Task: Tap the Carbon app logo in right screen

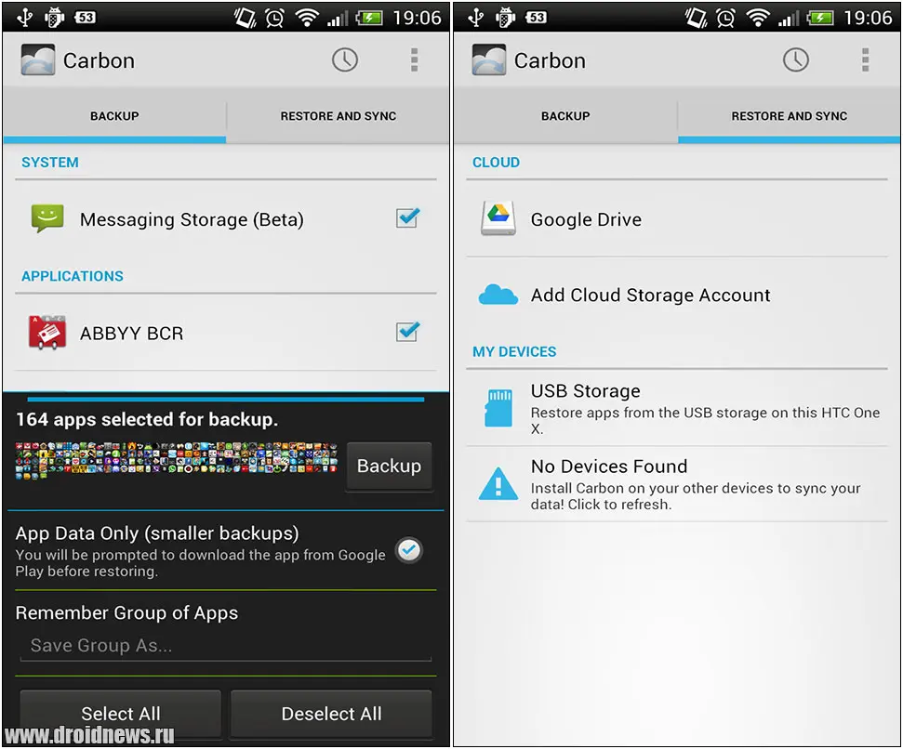Action: point(489,59)
